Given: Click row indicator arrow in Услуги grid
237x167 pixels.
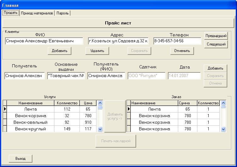Looking at the screenshot, I should tap(5, 109).
